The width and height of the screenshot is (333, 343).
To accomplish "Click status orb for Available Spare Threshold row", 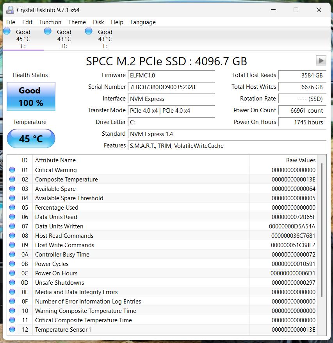I will click(12, 198).
